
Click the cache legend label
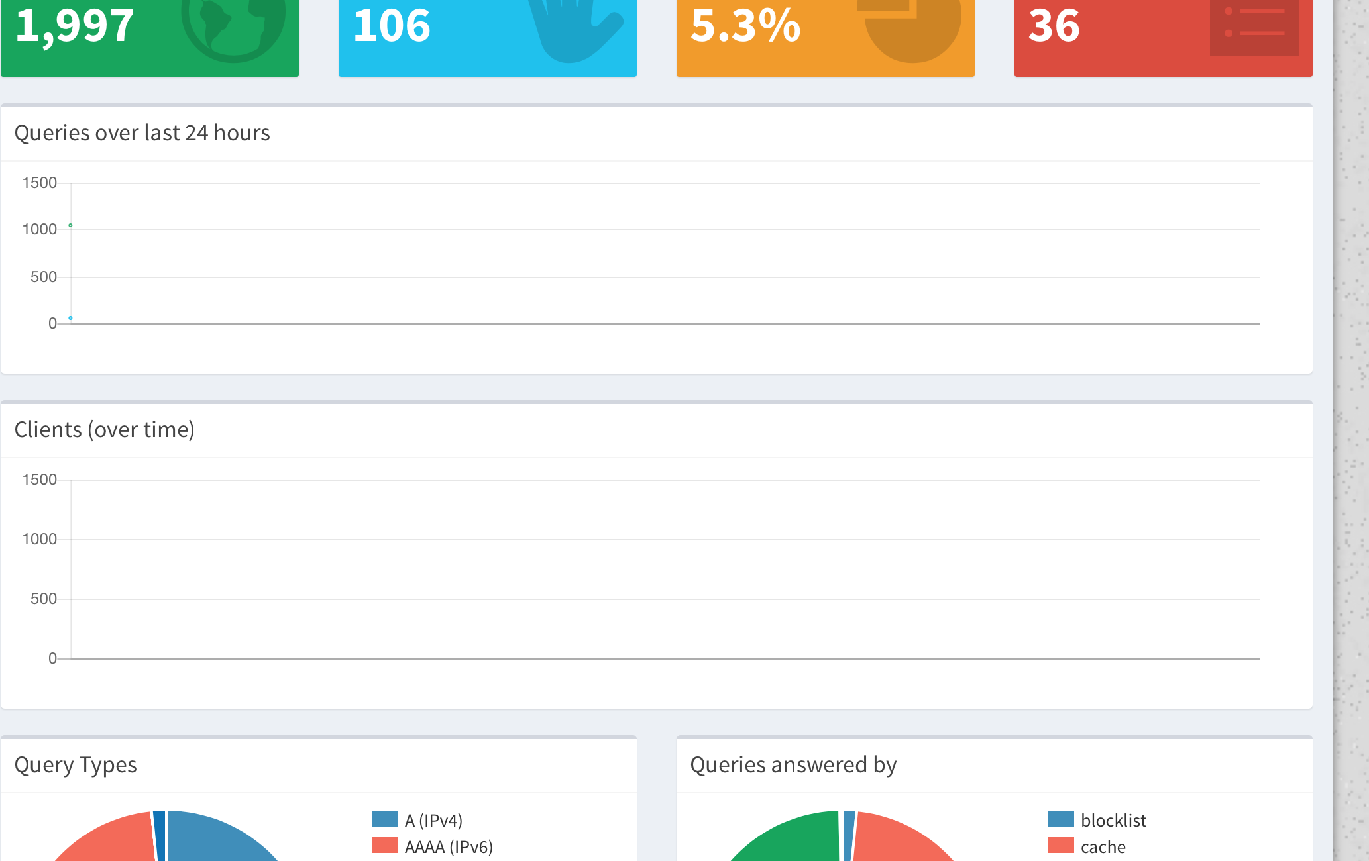1103,847
